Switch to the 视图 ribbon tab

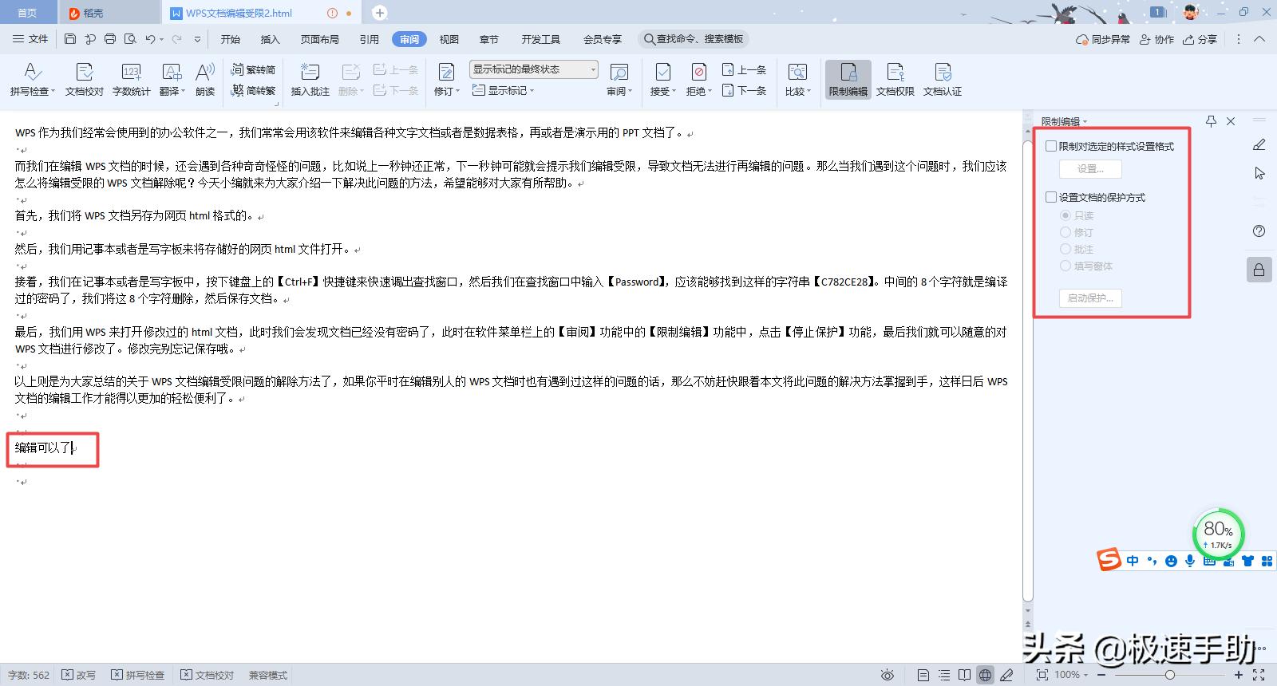click(x=449, y=39)
